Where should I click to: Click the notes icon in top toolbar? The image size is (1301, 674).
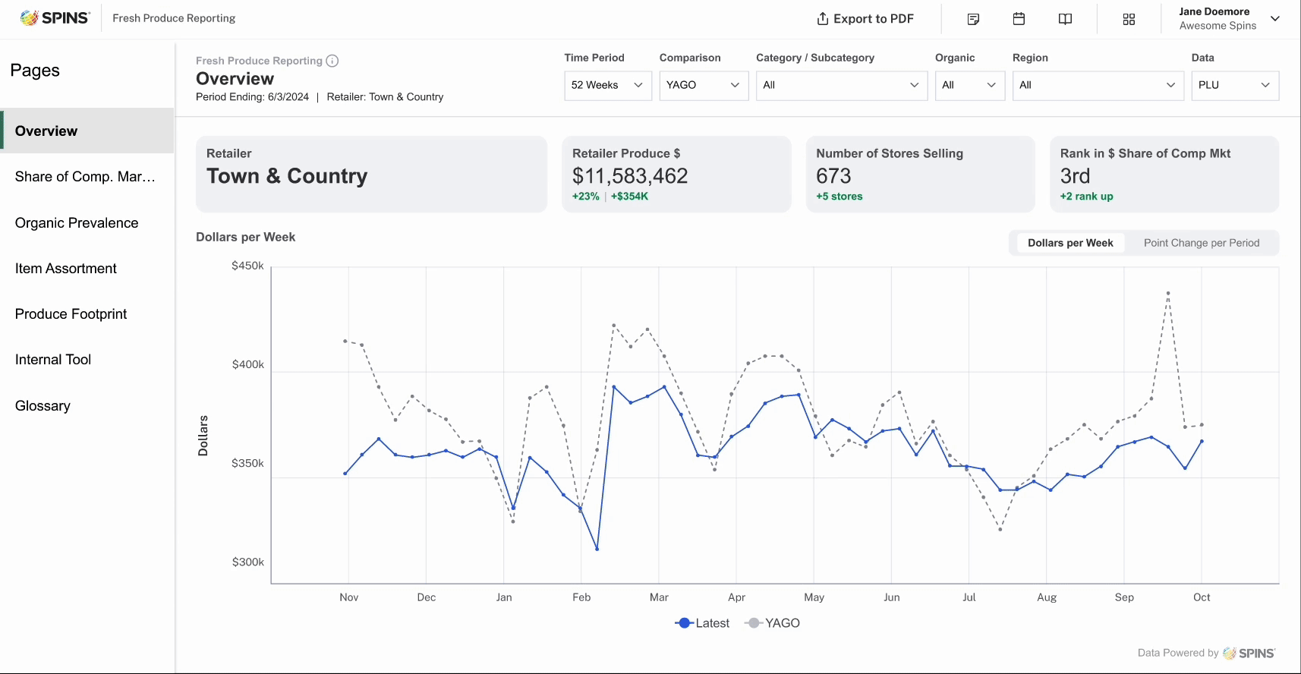(x=973, y=19)
